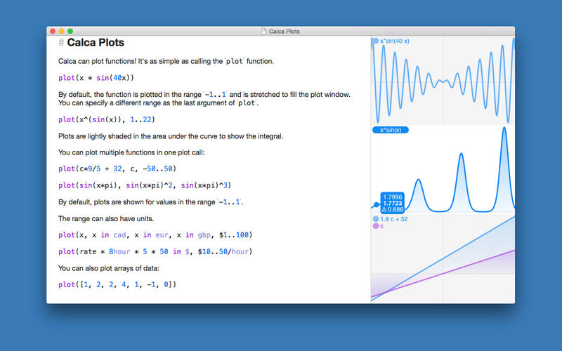Image resolution: width=562 pixels, height=351 pixels.
Task: Click the red close window button
Action: click(53, 31)
